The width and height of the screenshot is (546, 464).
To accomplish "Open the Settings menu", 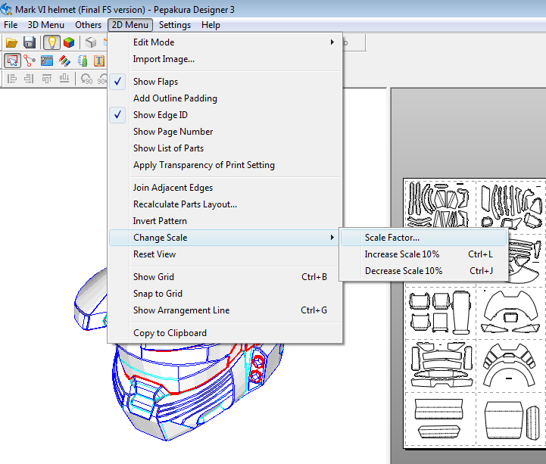I will coord(175,25).
